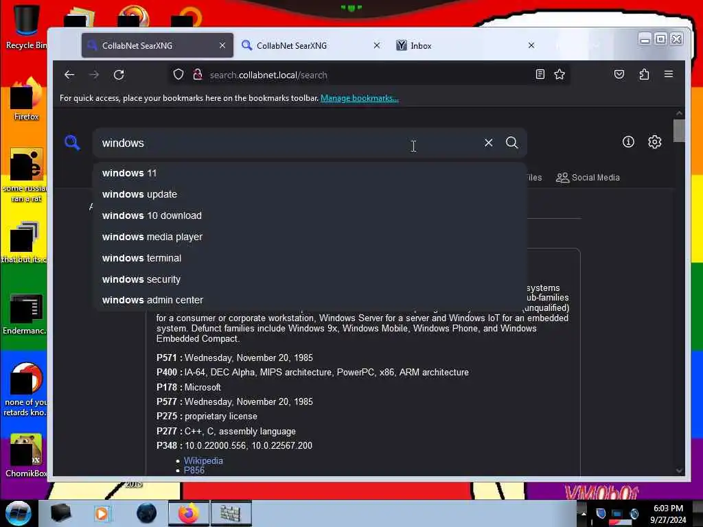This screenshot has width=703, height=527.
Task: Open the SearXNG about info icon
Action: (x=628, y=142)
